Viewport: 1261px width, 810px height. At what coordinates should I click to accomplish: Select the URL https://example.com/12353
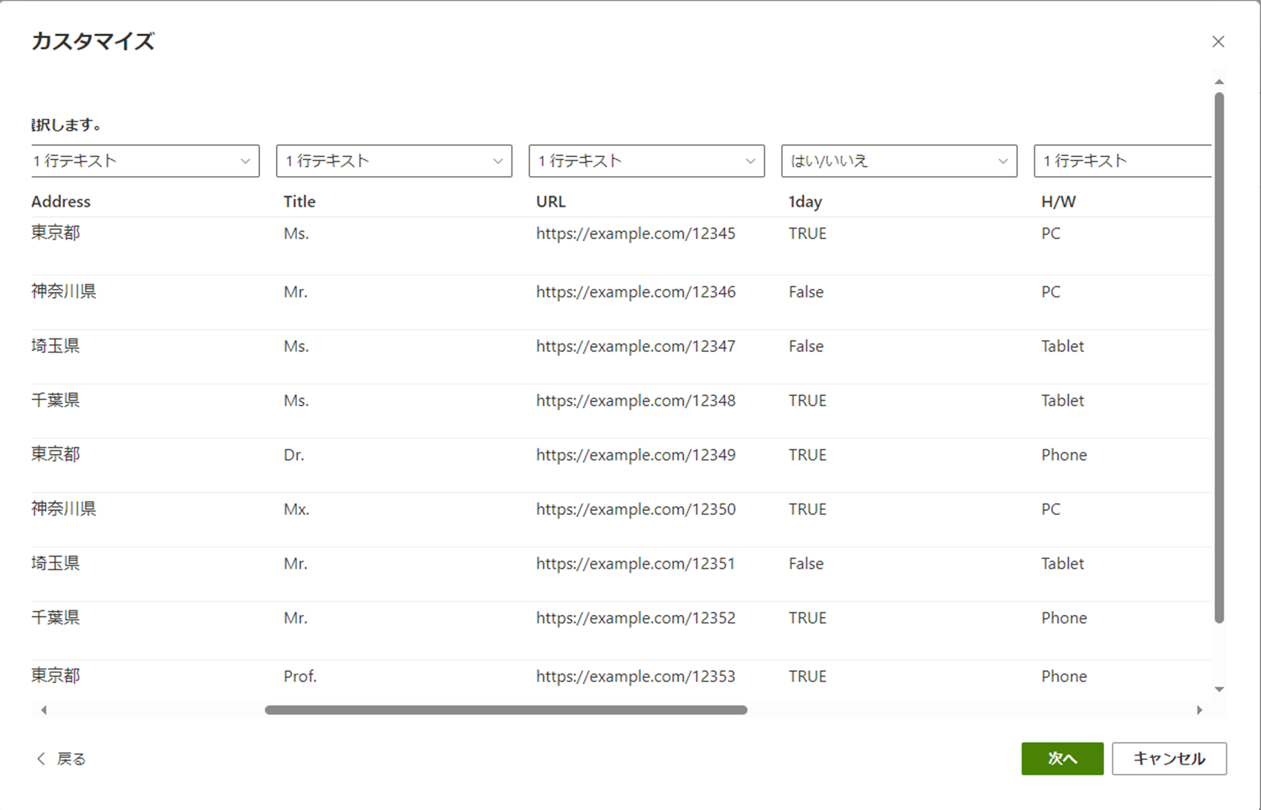[x=635, y=677]
